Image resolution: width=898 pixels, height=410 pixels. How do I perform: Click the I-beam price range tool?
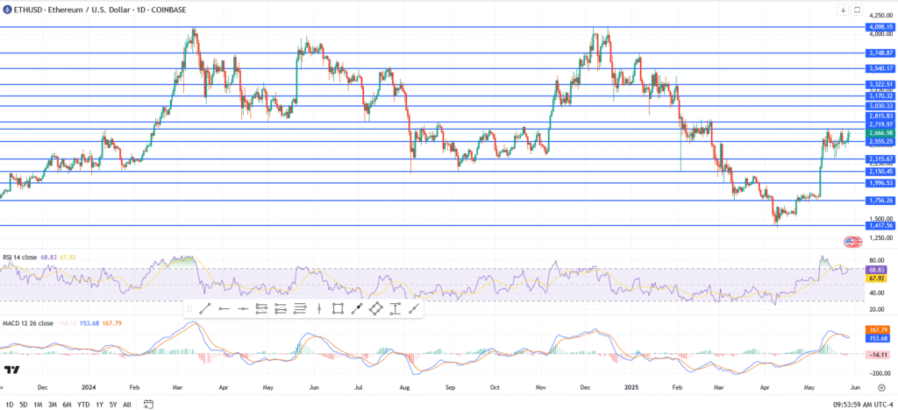click(395, 308)
